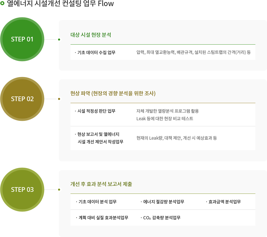Image resolution: width=267 pixels, height=237 pixels.
Task: Click the brown connector dot next to STEP 02
Action: [x=59, y=99]
